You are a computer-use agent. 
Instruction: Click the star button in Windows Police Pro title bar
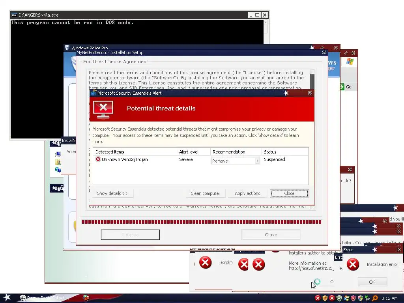(312, 48)
